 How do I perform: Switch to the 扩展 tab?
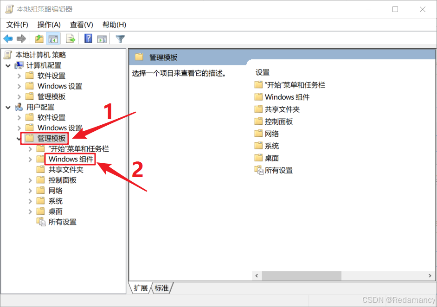(141, 288)
